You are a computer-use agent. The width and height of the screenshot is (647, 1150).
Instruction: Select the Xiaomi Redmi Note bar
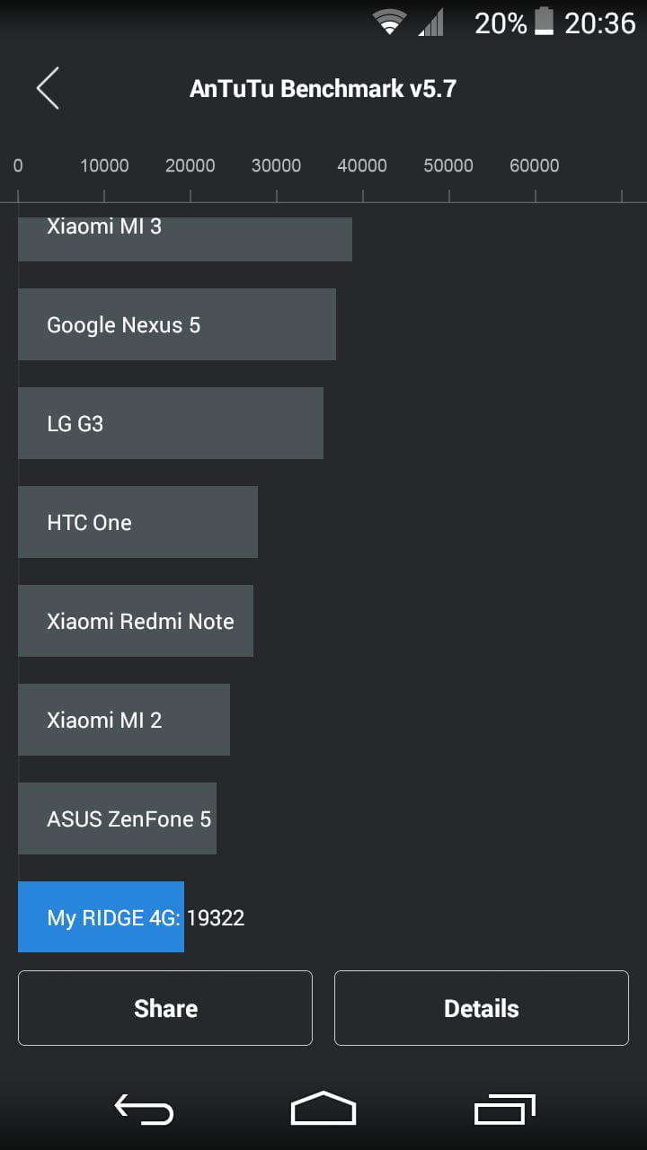click(135, 621)
